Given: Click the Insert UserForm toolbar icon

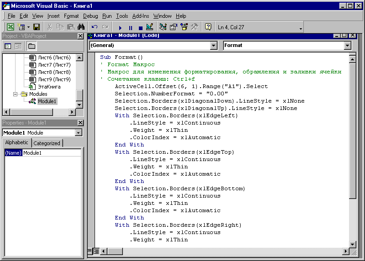Looking at the screenshot, I should pyautogui.click(x=21, y=27).
